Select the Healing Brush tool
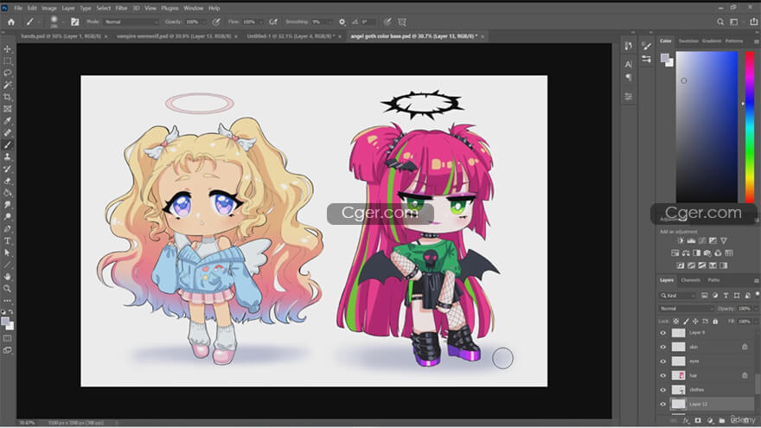 tap(7, 133)
